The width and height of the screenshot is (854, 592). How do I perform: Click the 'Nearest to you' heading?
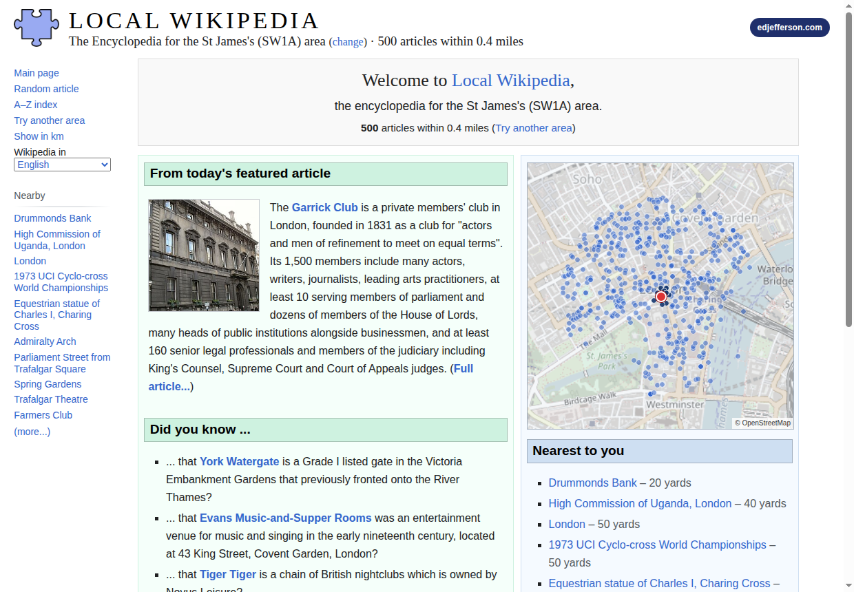point(660,451)
